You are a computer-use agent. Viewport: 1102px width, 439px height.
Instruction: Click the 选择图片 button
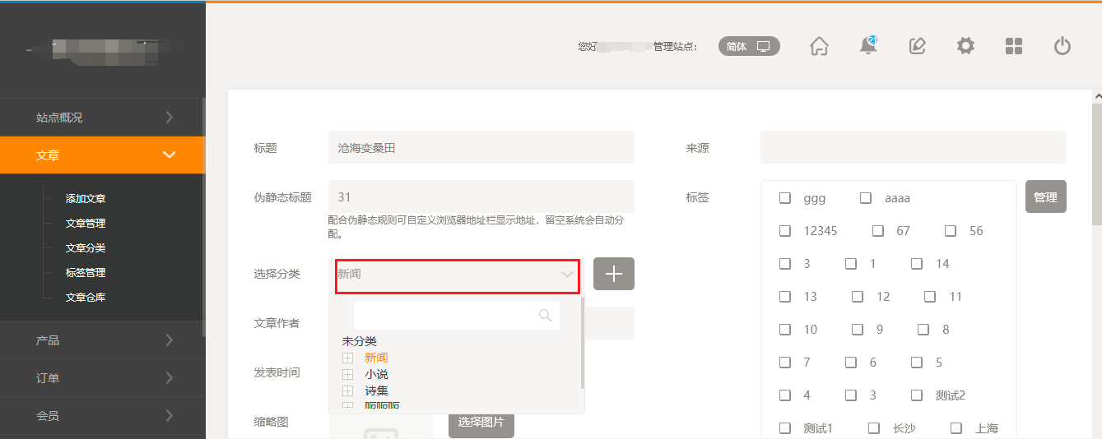coord(481,423)
